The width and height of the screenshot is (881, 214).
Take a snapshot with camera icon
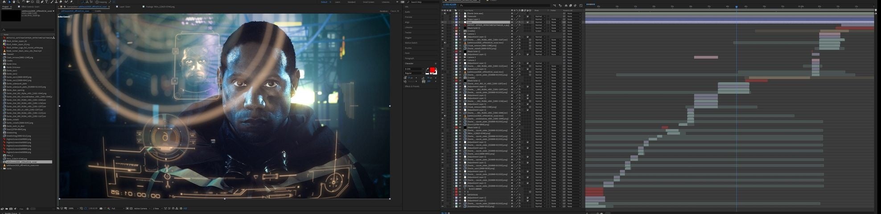[101, 208]
